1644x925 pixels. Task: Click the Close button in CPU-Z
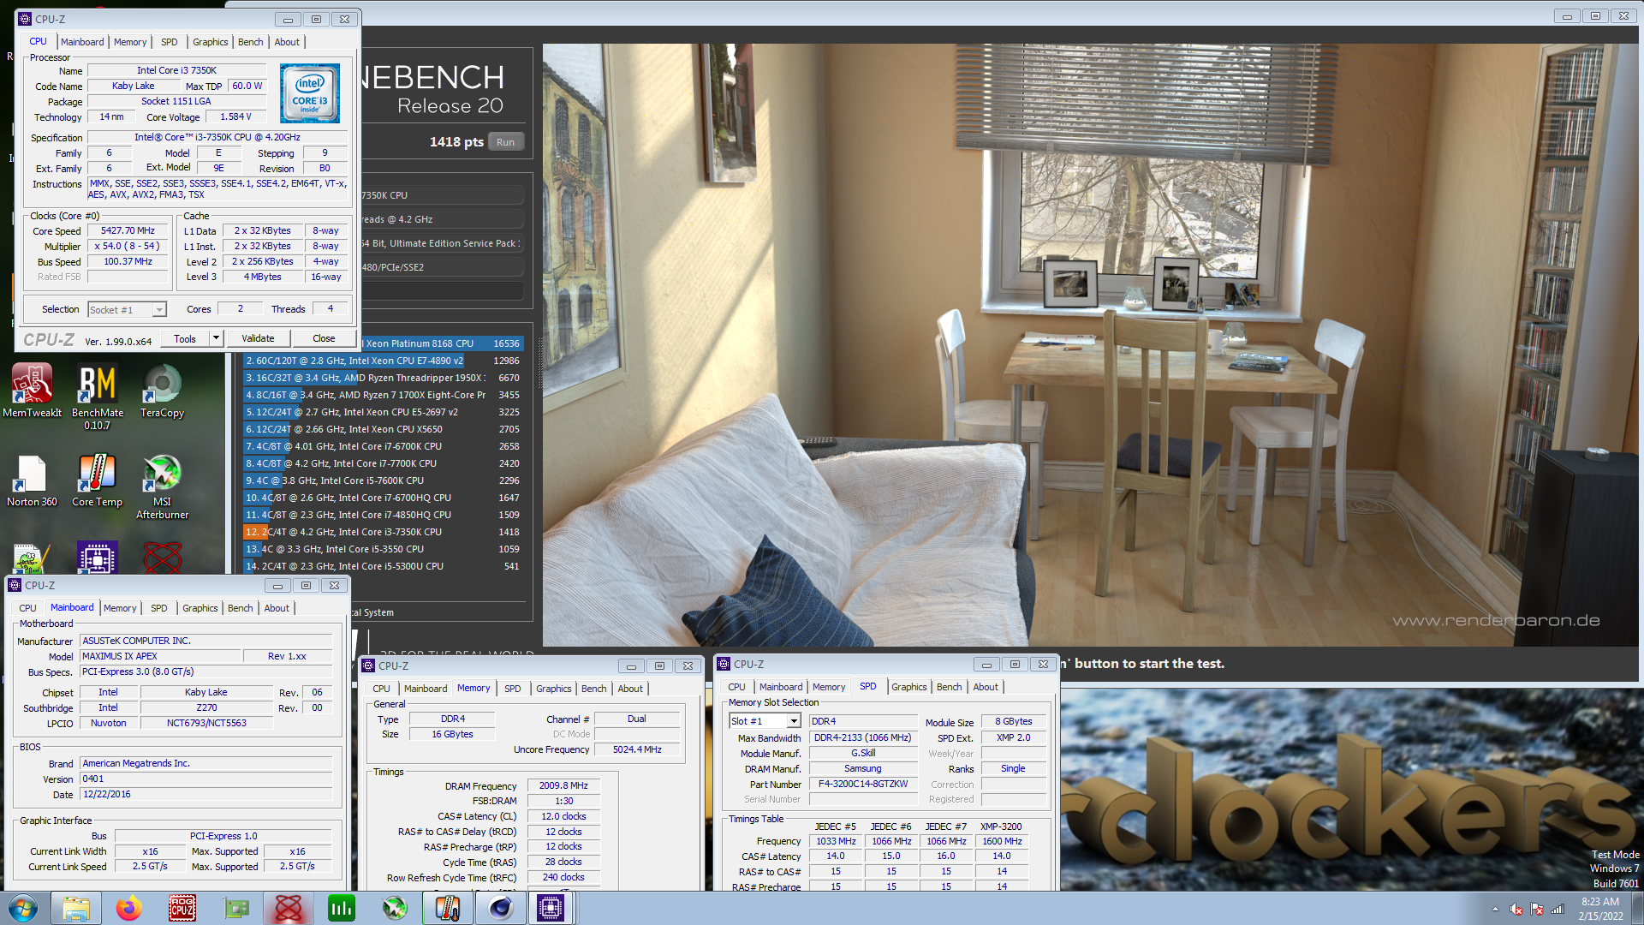pyautogui.click(x=324, y=338)
